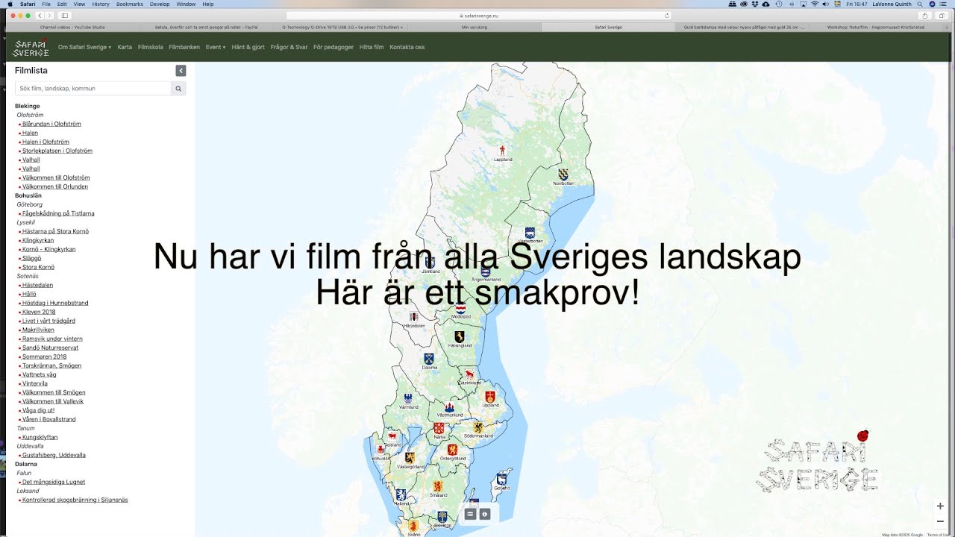Screen dimensions: 955x537
Task: Open the Vattnets väg film link
Action: [x=39, y=374]
